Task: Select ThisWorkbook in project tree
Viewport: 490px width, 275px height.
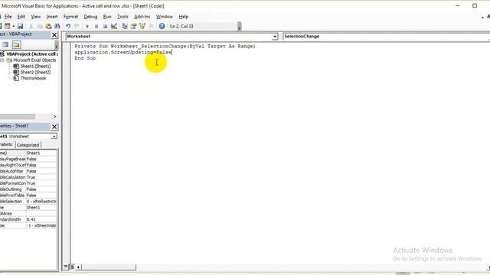Action: (x=33, y=78)
